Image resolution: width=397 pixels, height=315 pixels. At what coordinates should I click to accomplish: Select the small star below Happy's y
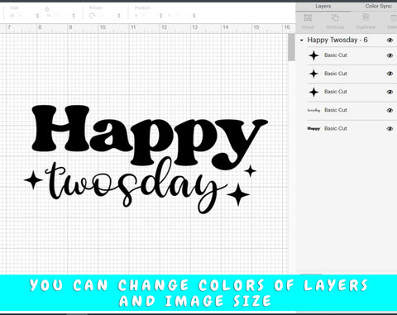pyautogui.click(x=251, y=171)
